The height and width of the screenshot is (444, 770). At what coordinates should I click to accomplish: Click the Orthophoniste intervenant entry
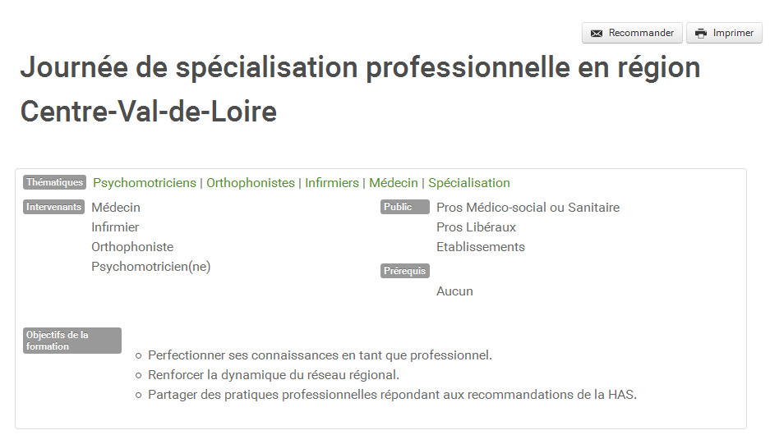click(132, 247)
